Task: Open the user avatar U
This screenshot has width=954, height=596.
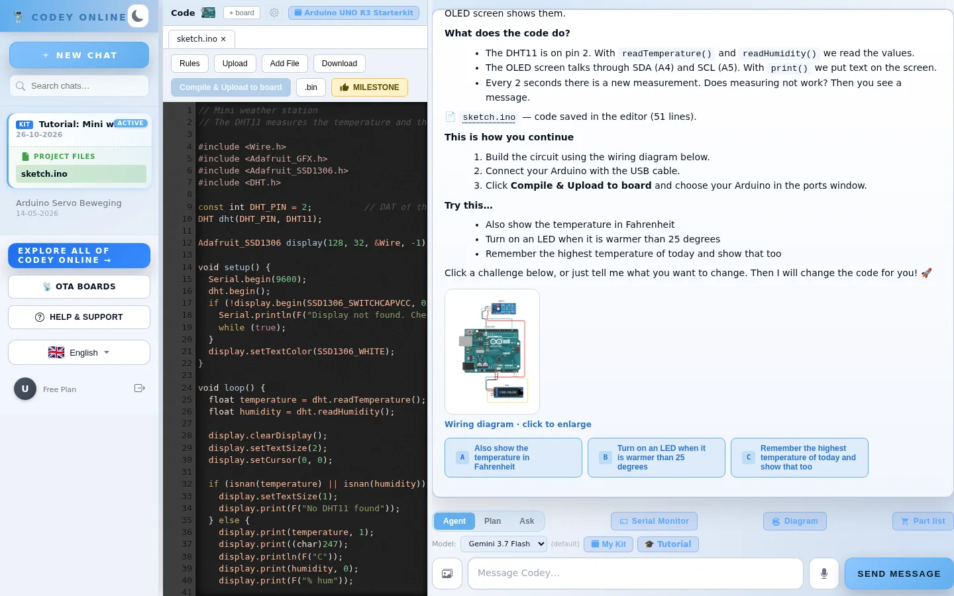Action: [25, 389]
